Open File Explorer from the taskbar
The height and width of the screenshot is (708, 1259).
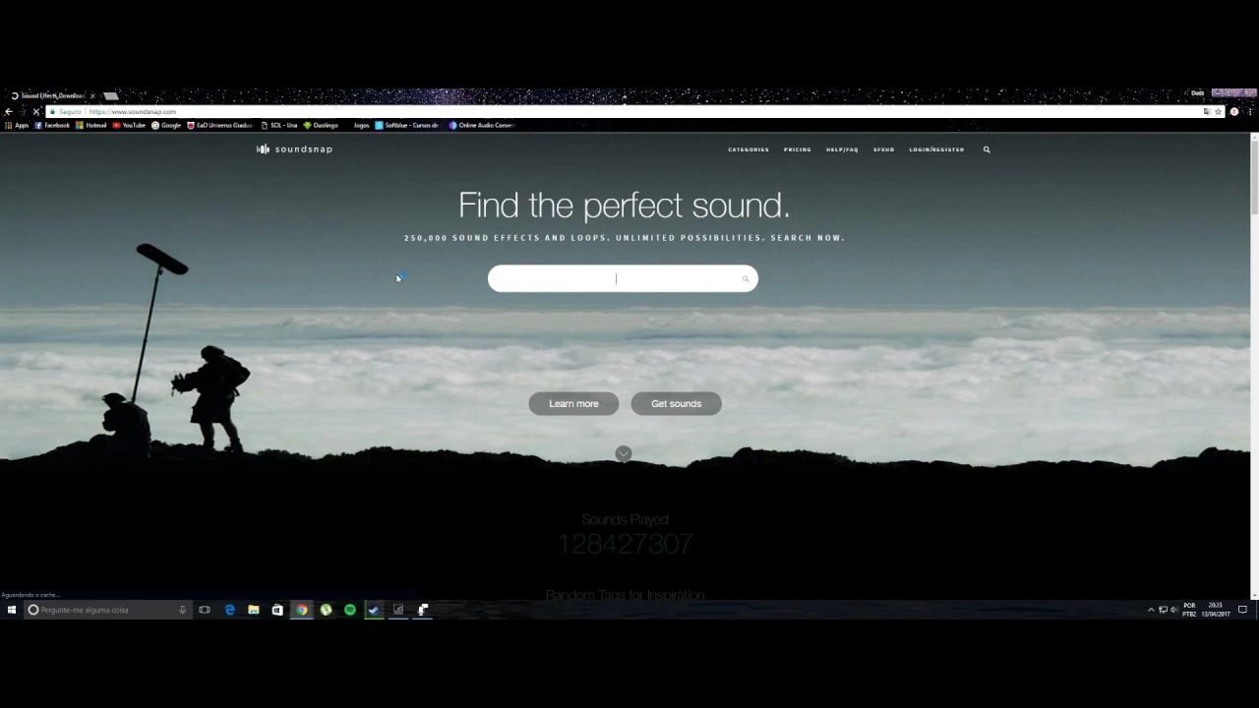pos(254,610)
